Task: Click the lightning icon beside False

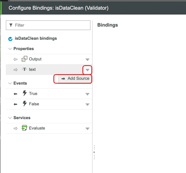Action: (x=25, y=104)
